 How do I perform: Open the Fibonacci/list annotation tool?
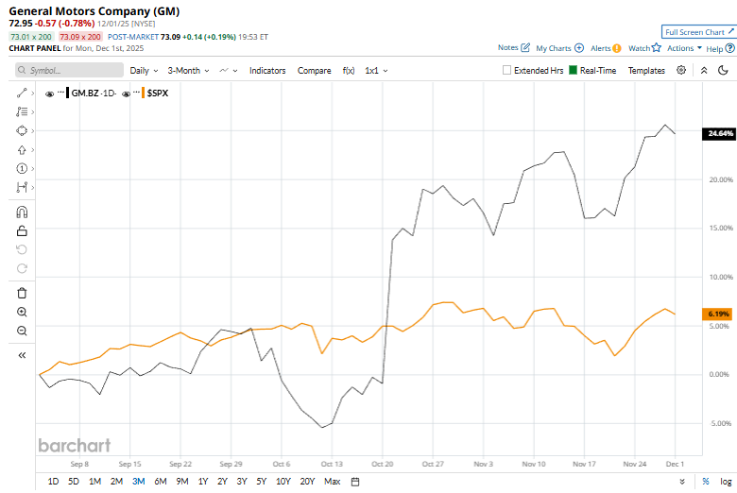pyautogui.click(x=22, y=111)
